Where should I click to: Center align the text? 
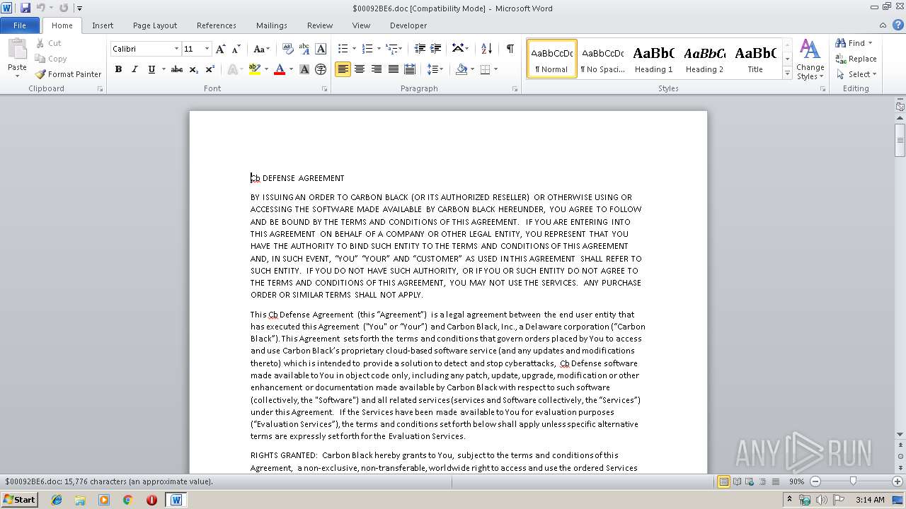point(360,69)
